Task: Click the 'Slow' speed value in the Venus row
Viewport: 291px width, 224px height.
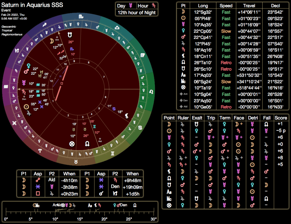Action: (x=226, y=31)
